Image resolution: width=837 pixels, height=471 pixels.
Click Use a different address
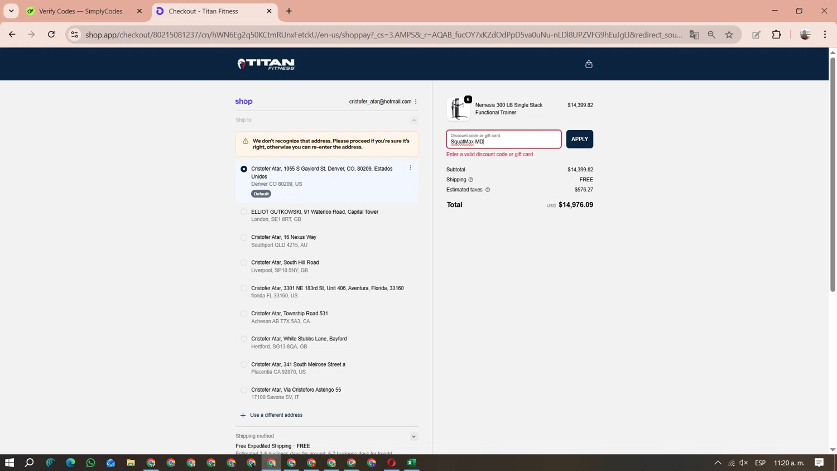[271, 415]
